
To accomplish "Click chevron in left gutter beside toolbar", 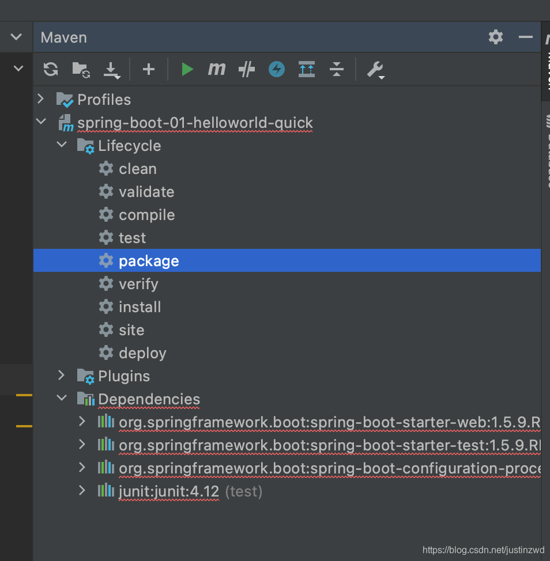I will click(18, 68).
